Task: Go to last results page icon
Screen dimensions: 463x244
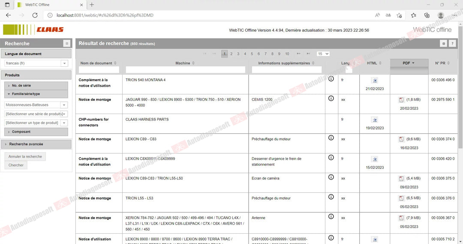Action: click(x=308, y=54)
